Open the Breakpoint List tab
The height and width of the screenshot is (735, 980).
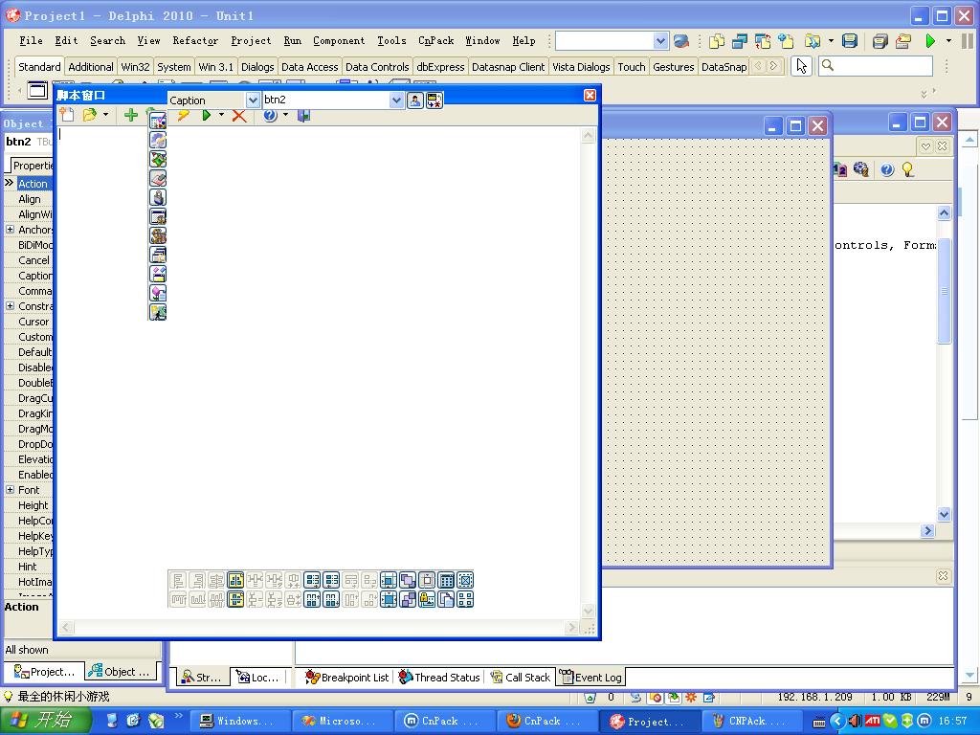point(346,677)
